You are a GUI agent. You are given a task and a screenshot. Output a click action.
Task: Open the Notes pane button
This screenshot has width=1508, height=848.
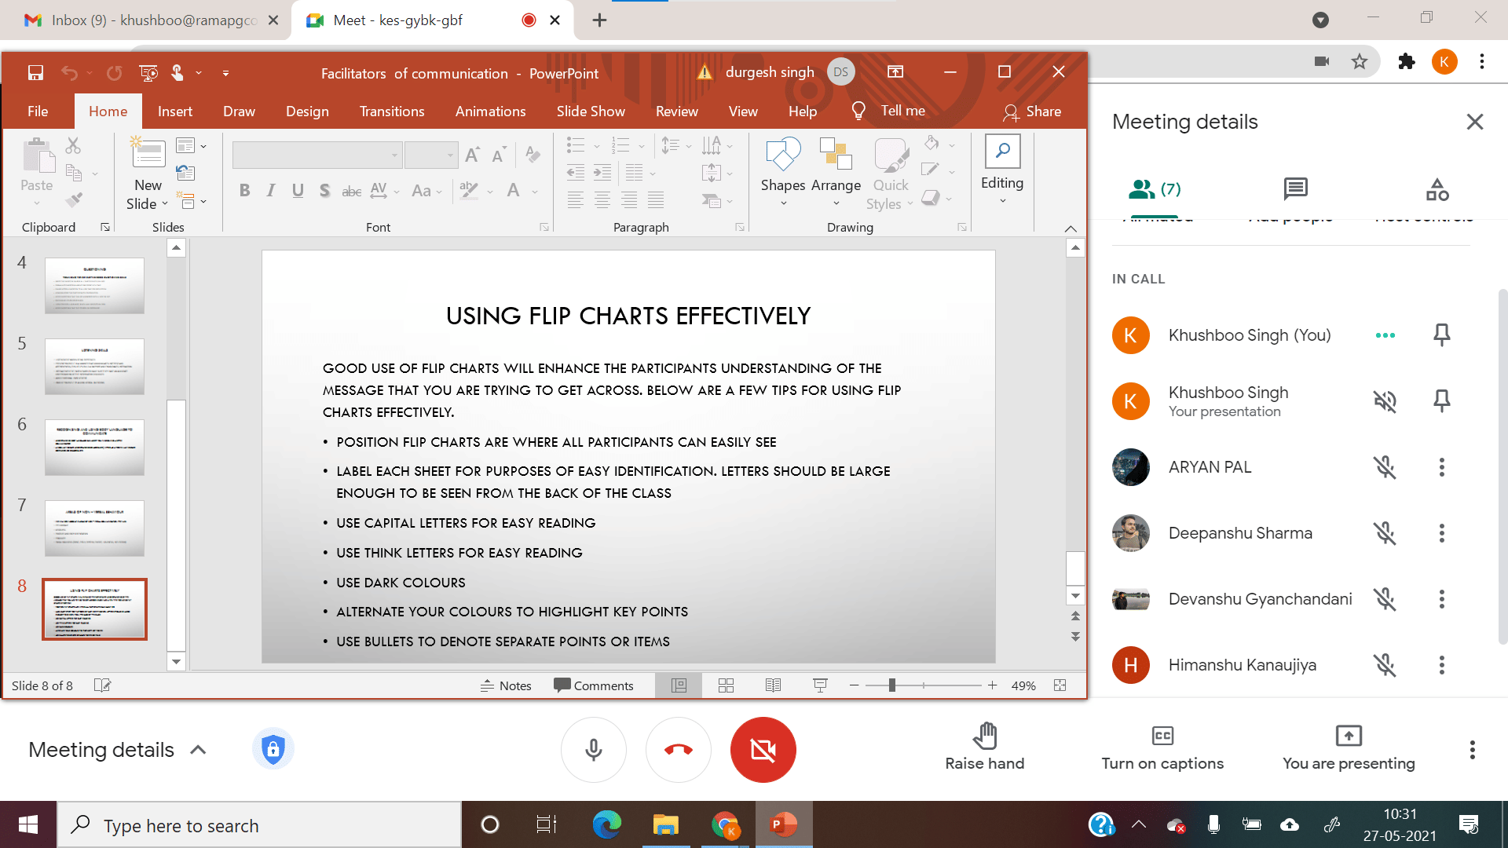click(506, 685)
